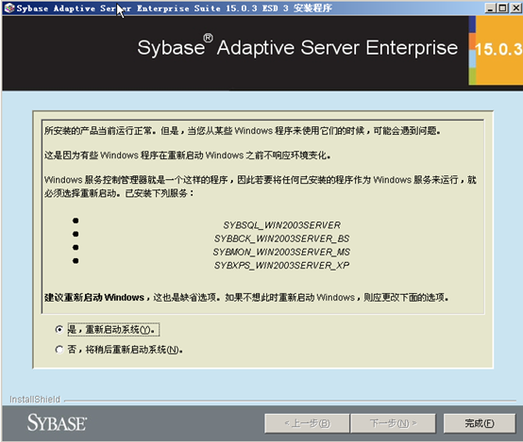The height and width of the screenshot is (442, 523).
Task: Click the 'Sybase Adaptive Server Enterprise' banner title
Action: point(297,47)
